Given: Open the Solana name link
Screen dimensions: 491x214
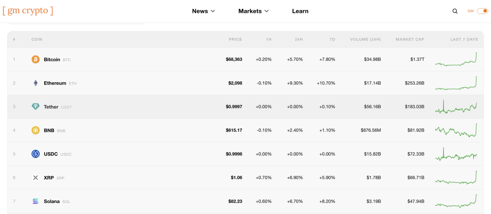Looking at the screenshot, I should tap(52, 201).
